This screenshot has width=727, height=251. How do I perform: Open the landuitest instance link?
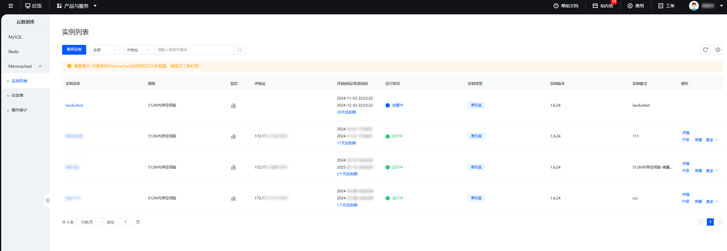point(74,105)
